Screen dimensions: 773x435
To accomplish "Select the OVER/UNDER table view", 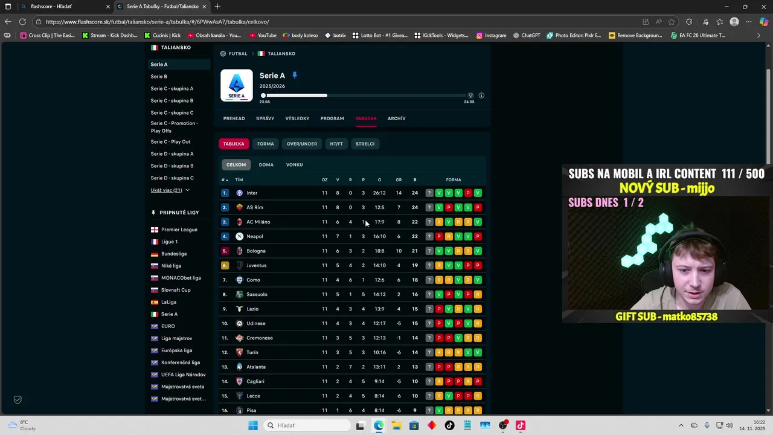I will click(302, 144).
